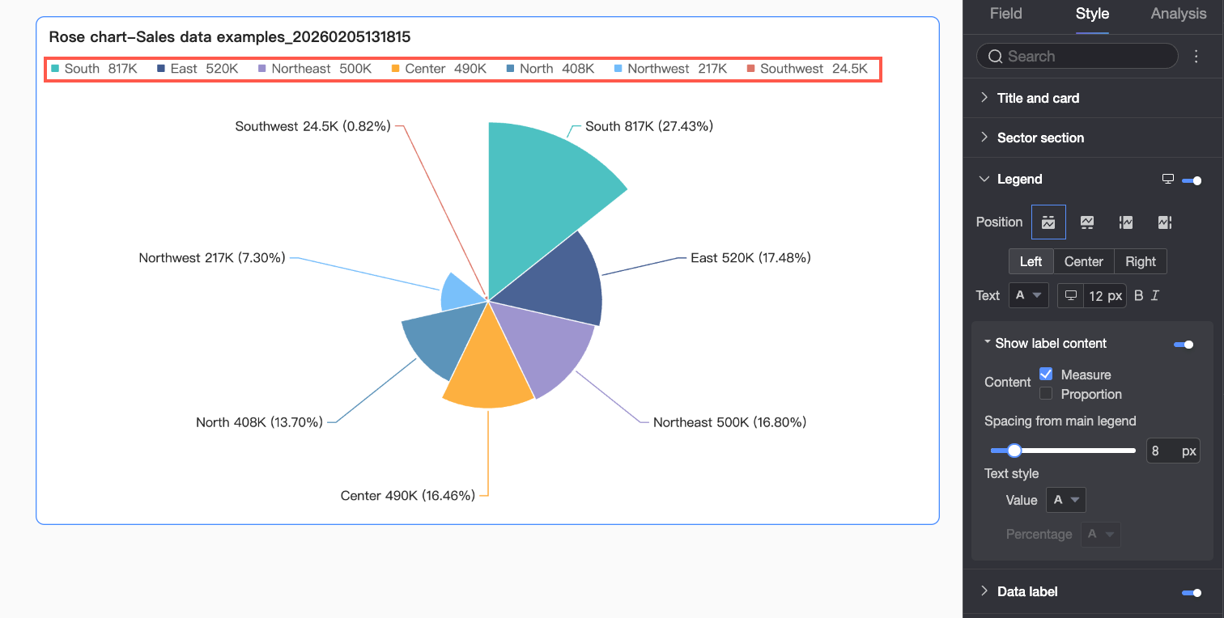Click the 'East 520K (17.48%)' data label
Screen dimensions: 1224x618
(750, 258)
